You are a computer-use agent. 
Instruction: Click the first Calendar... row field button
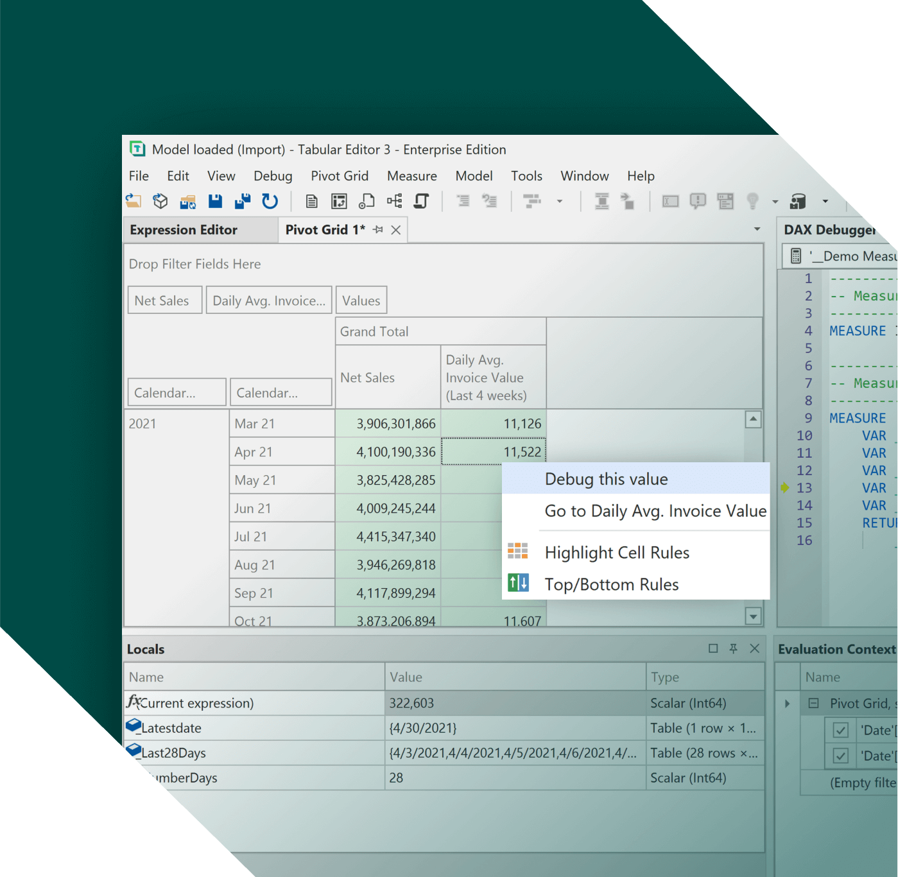point(177,392)
